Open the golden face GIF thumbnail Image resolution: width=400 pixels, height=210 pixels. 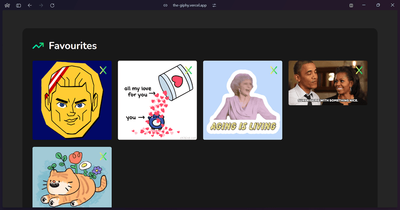coord(72,100)
